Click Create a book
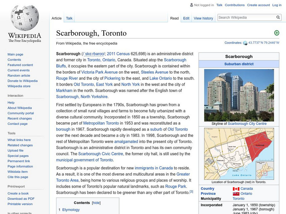 [18, 193]
